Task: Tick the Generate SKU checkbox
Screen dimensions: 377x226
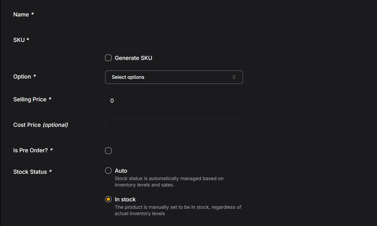Action: [x=108, y=58]
